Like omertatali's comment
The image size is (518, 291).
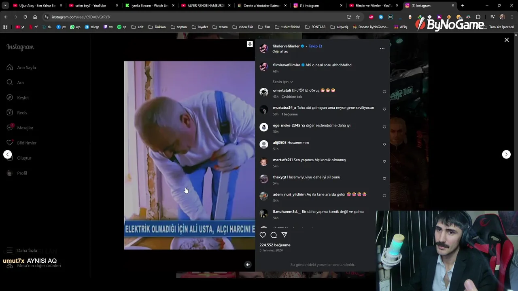(384, 92)
